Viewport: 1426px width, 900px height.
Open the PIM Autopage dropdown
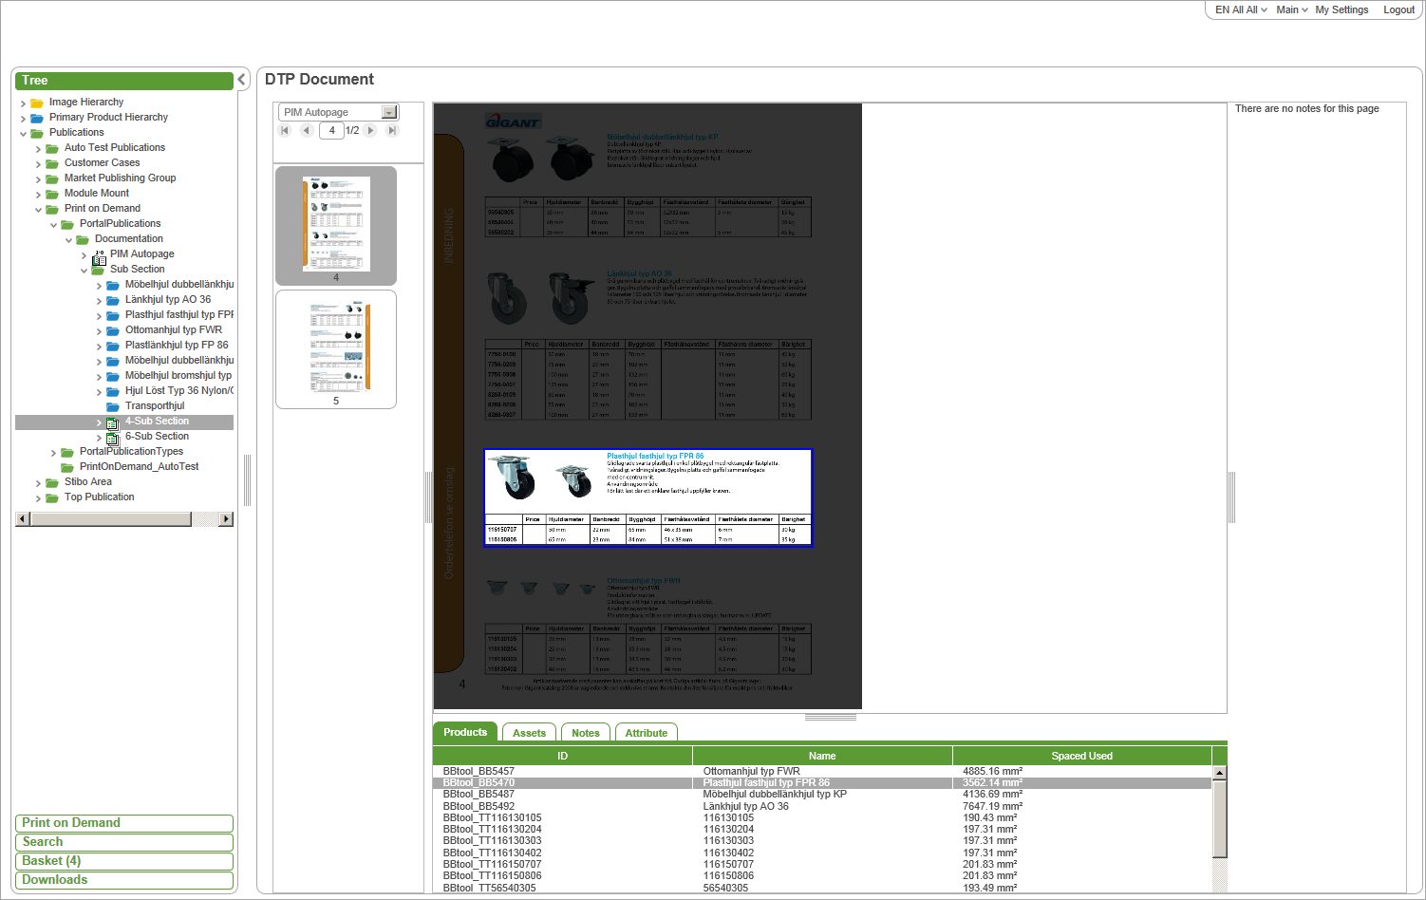(x=388, y=112)
